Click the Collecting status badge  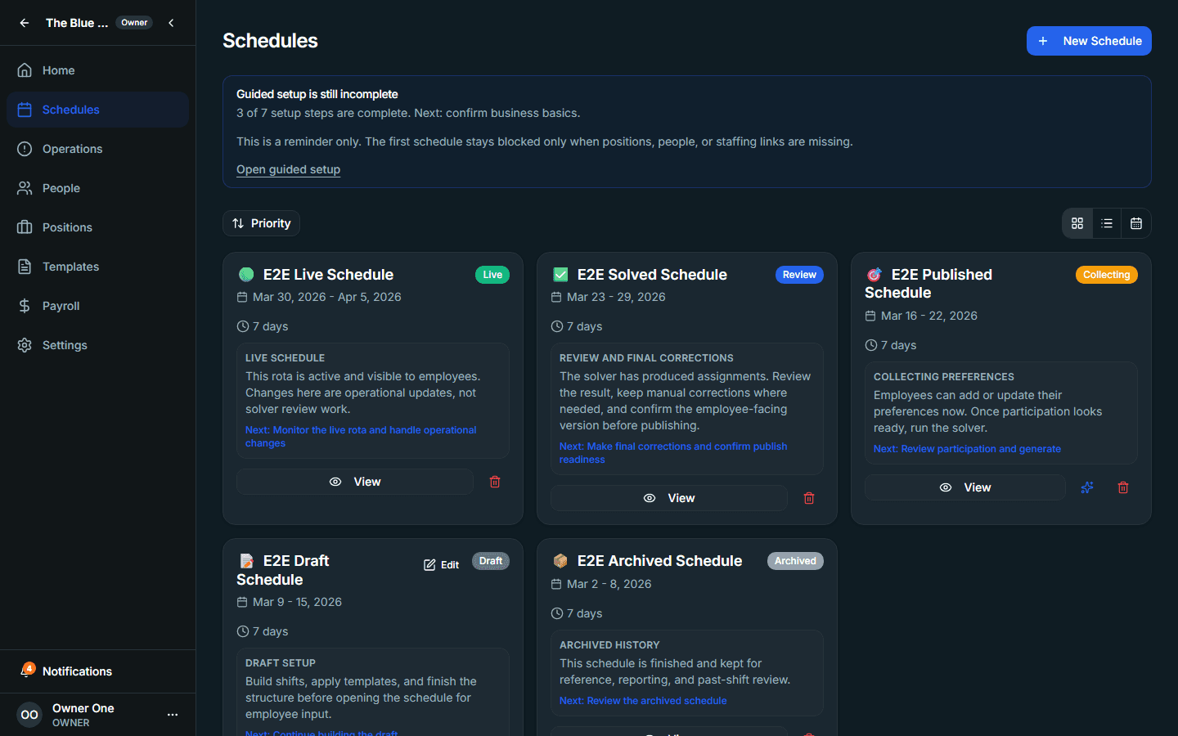click(1106, 275)
